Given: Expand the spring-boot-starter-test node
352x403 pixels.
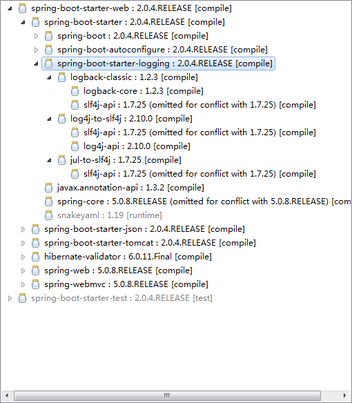Looking at the screenshot, I should coord(10,298).
